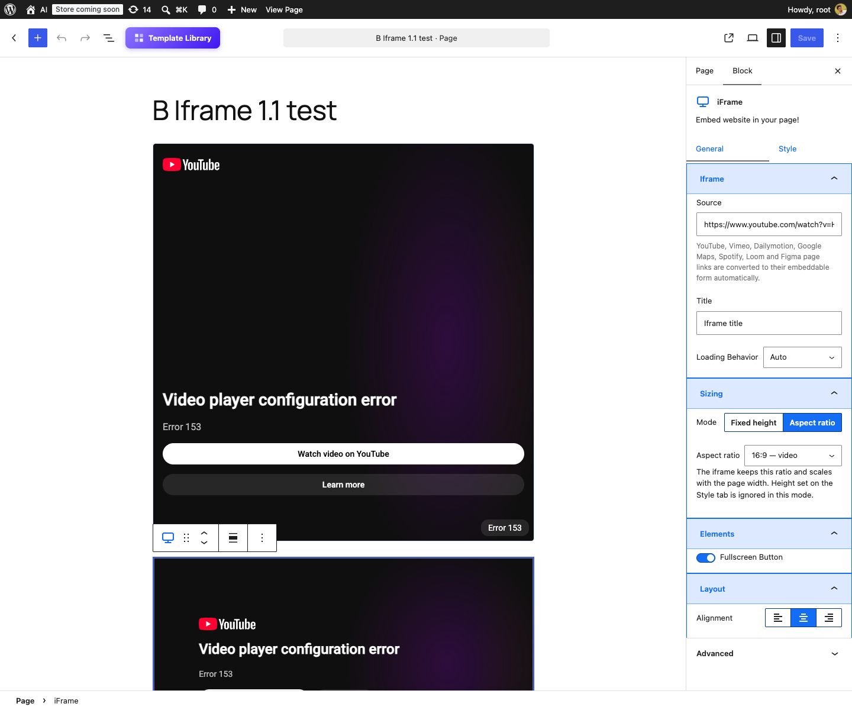This screenshot has height=710, width=852.
Task: Set alignment to right
Action: tap(829, 618)
